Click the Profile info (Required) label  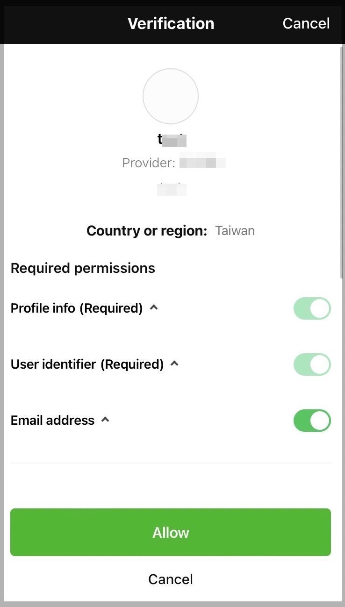(x=77, y=308)
